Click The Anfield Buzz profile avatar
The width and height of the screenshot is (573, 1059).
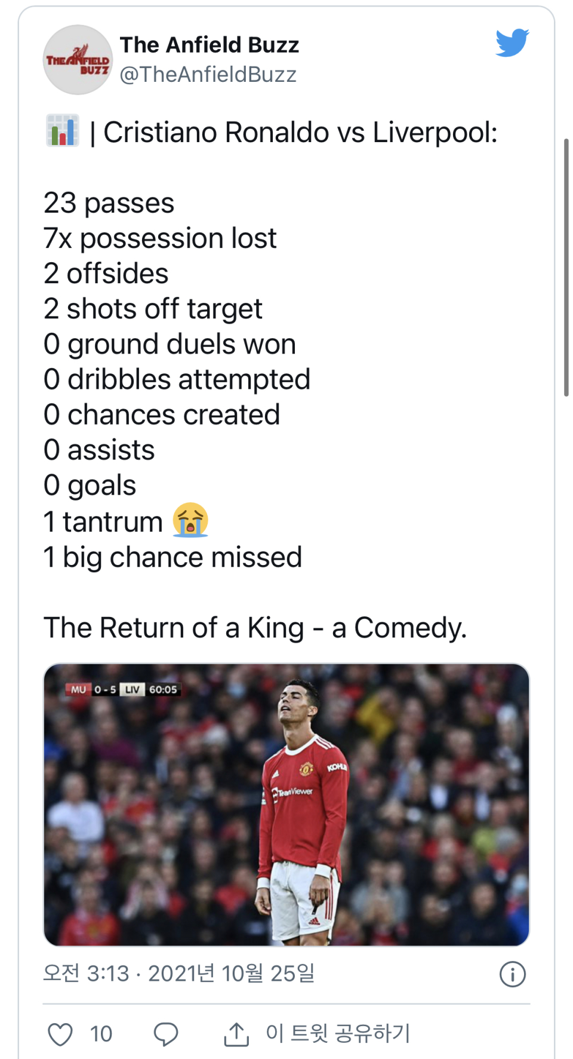point(78,60)
